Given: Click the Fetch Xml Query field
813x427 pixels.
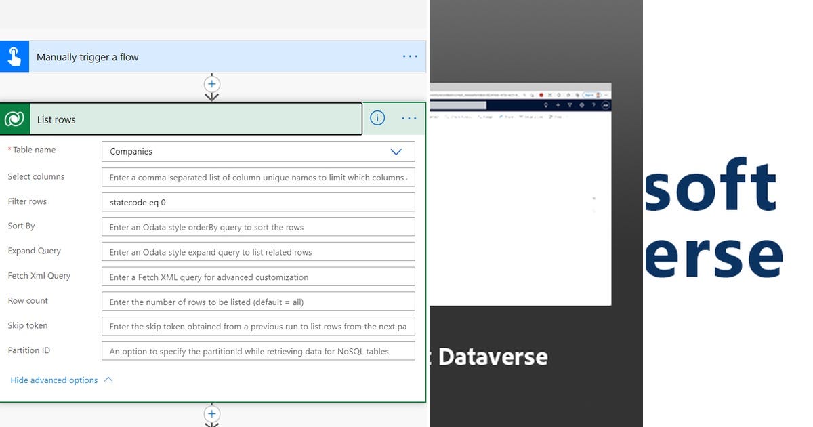Looking at the screenshot, I should pos(257,276).
